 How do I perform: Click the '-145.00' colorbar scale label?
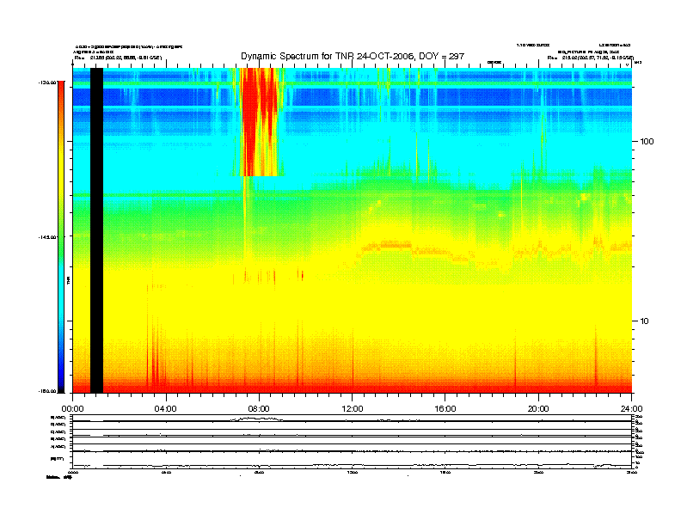coord(47,237)
